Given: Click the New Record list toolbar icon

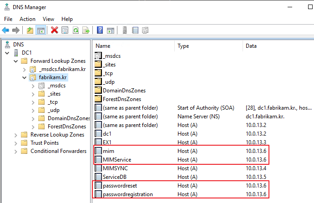Looking at the screenshot, I should pyautogui.click(x=135, y=30).
